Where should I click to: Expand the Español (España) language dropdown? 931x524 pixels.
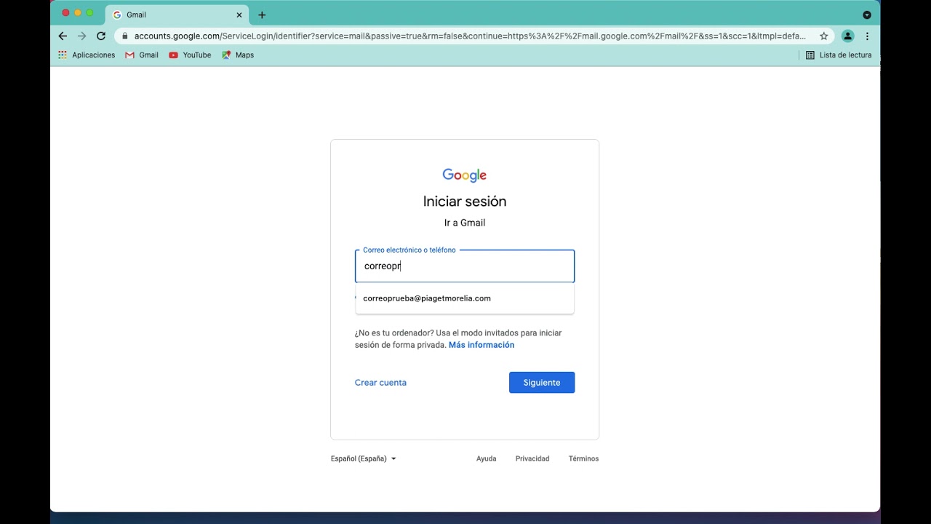pyautogui.click(x=363, y=458)
